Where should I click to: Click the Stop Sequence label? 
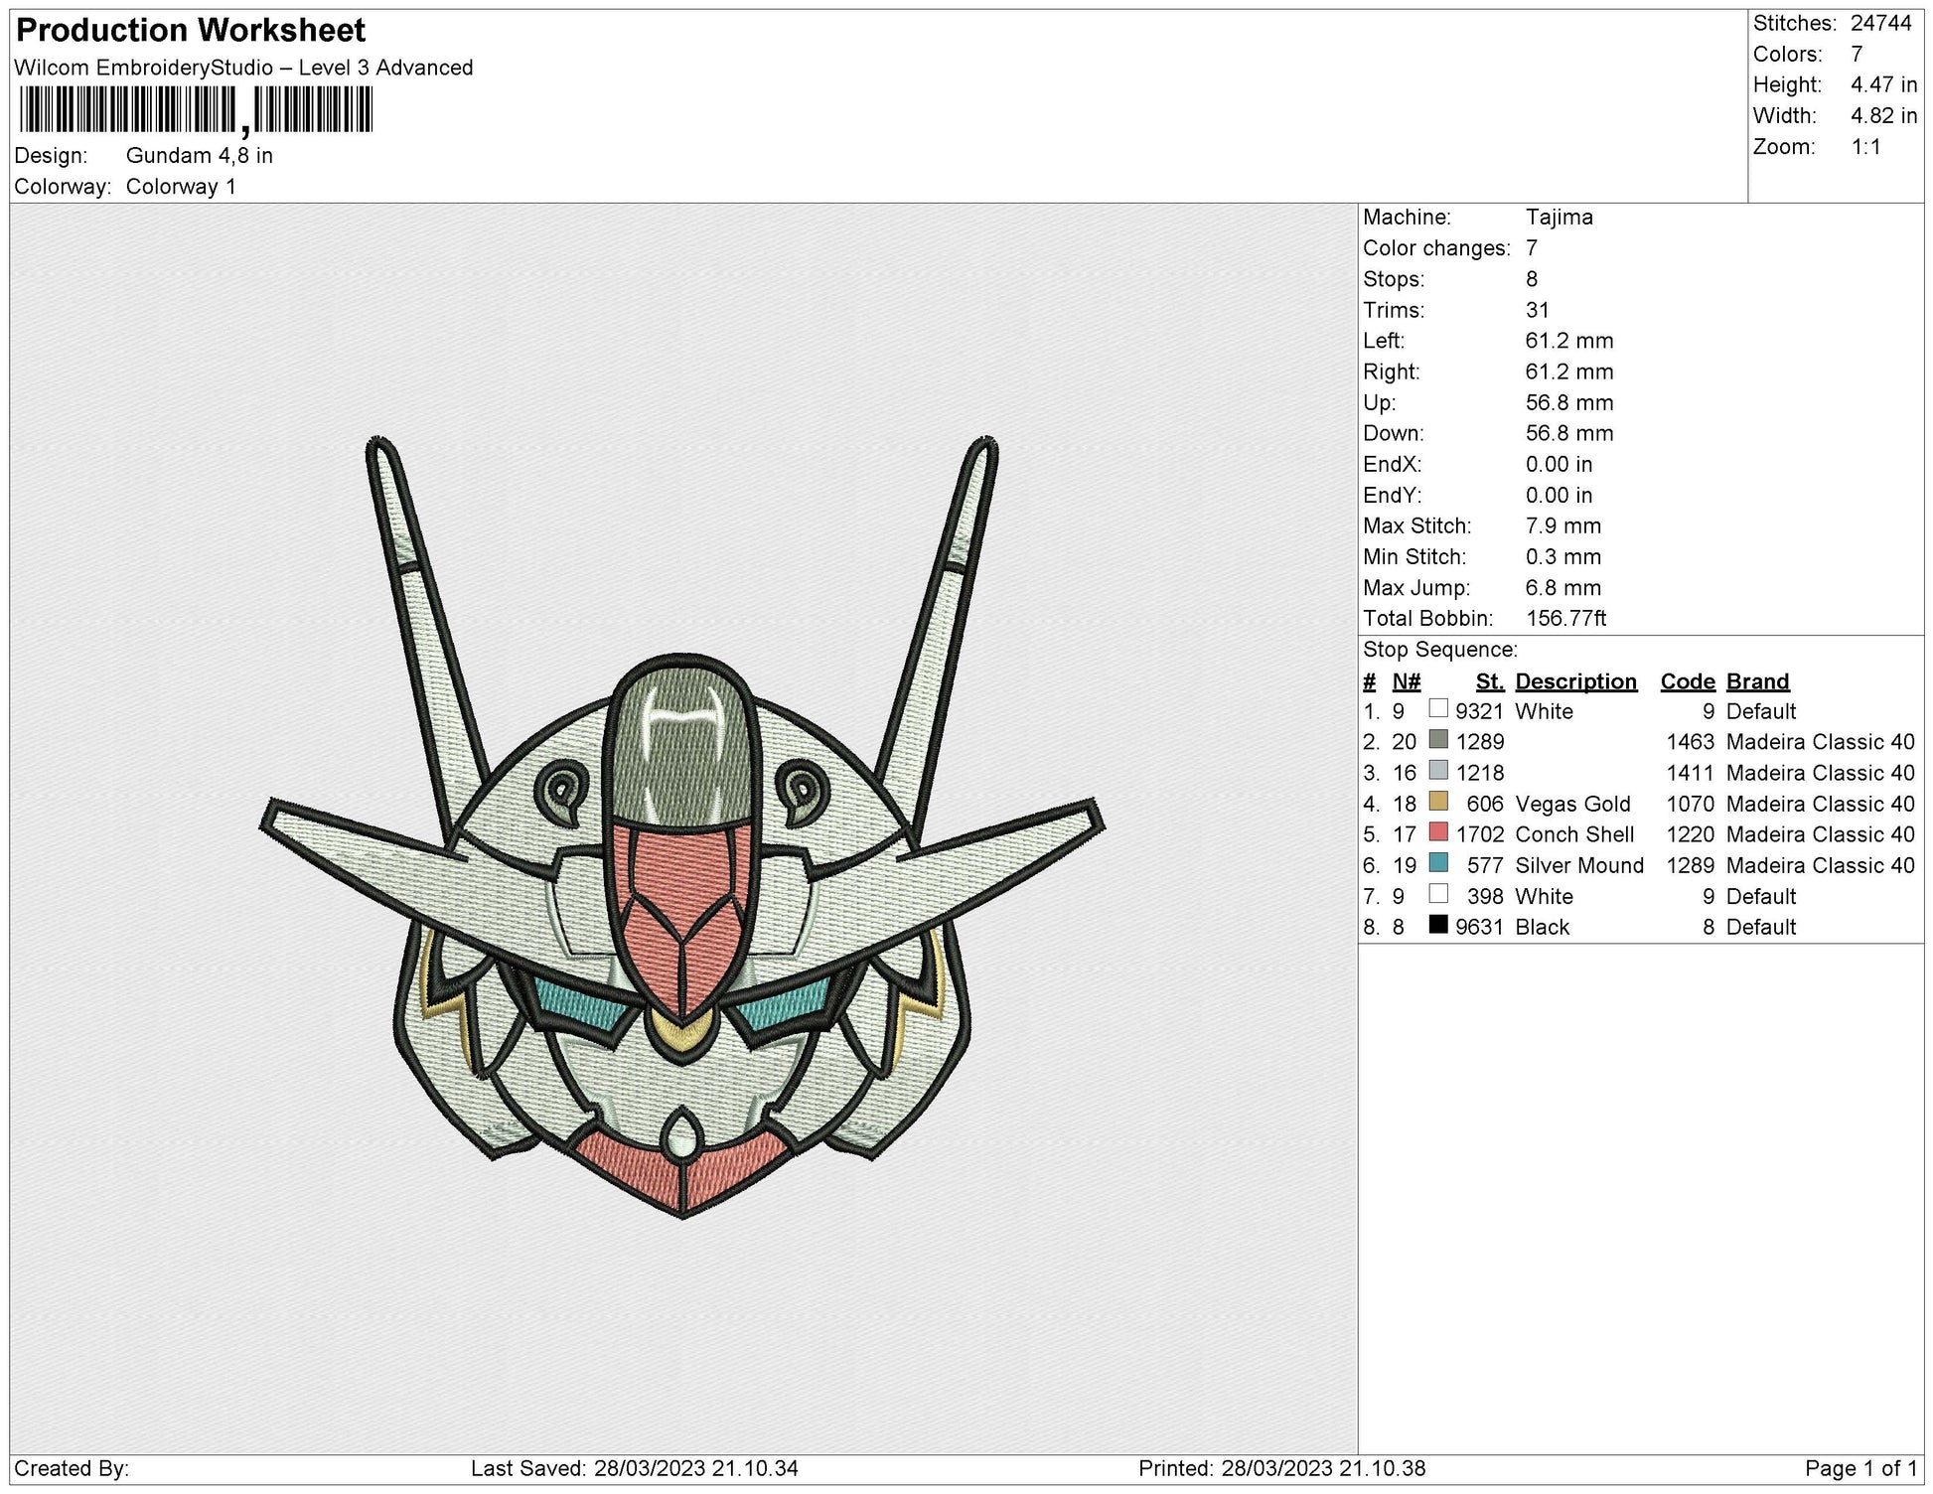tap(1439, 650)
